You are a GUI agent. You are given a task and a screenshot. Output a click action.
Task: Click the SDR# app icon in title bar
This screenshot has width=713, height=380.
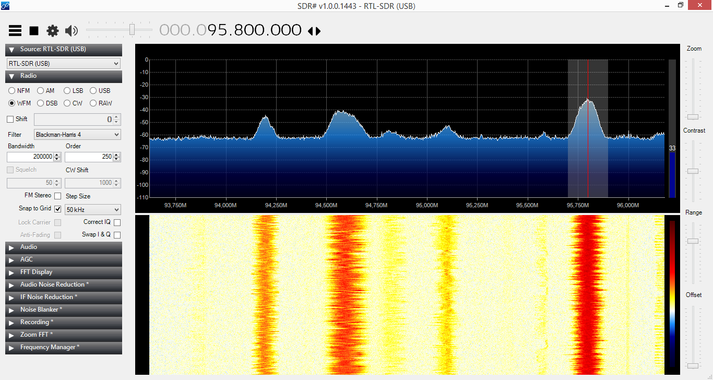6,6
